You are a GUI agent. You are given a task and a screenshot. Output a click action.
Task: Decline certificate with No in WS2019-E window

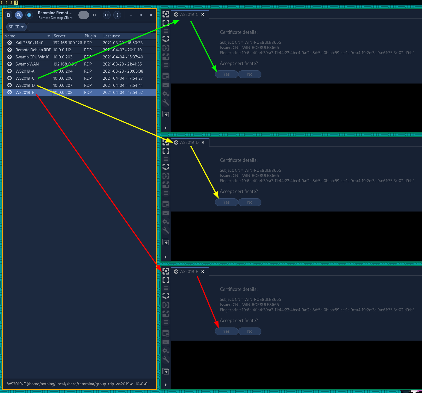tap(250, 331)
